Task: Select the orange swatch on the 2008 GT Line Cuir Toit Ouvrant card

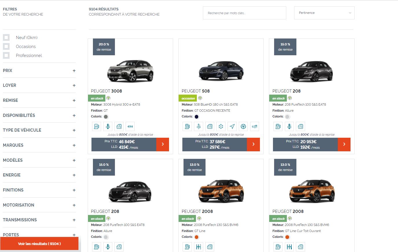Action: tap(287, 237)
